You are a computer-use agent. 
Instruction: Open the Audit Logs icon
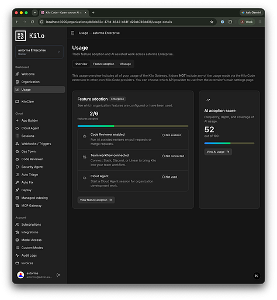click(17, 256)
